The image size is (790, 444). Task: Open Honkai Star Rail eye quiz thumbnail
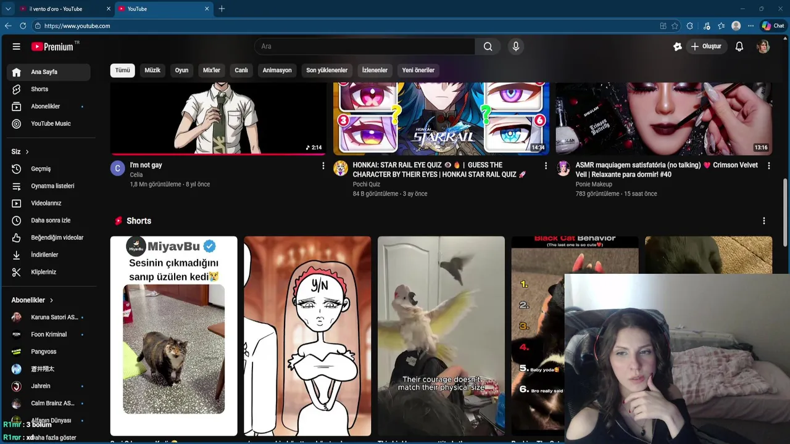click(441, 118)
